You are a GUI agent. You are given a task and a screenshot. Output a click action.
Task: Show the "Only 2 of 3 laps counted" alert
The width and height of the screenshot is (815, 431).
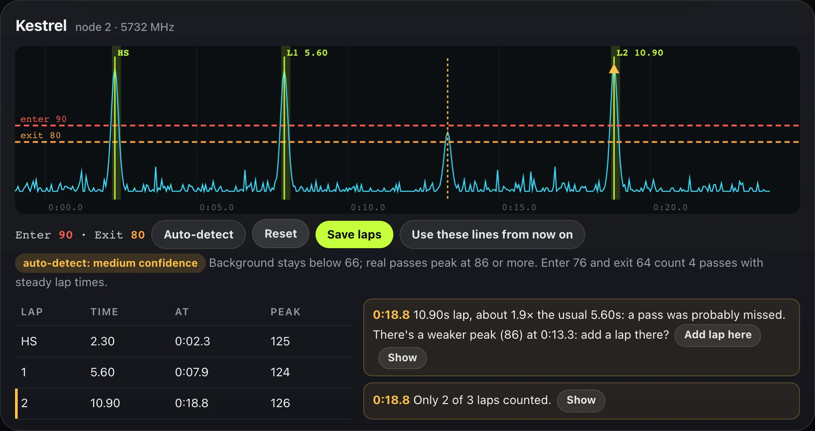click(x=581, y=401)
